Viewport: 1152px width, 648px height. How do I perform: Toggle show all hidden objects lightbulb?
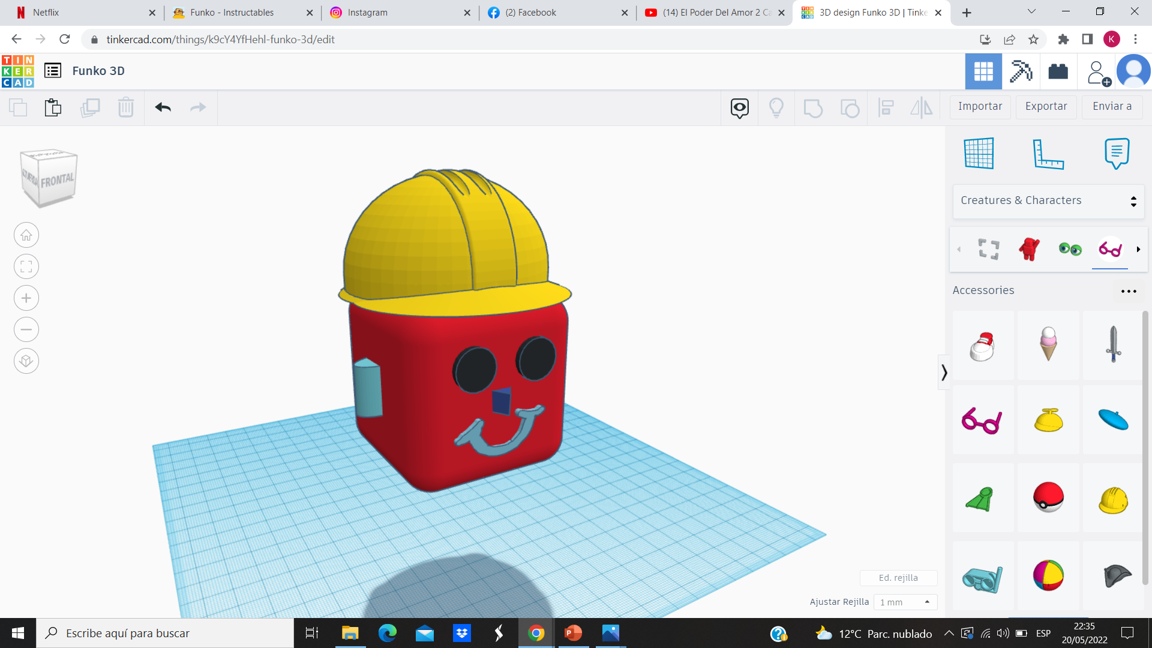click(x=776, y=108)
